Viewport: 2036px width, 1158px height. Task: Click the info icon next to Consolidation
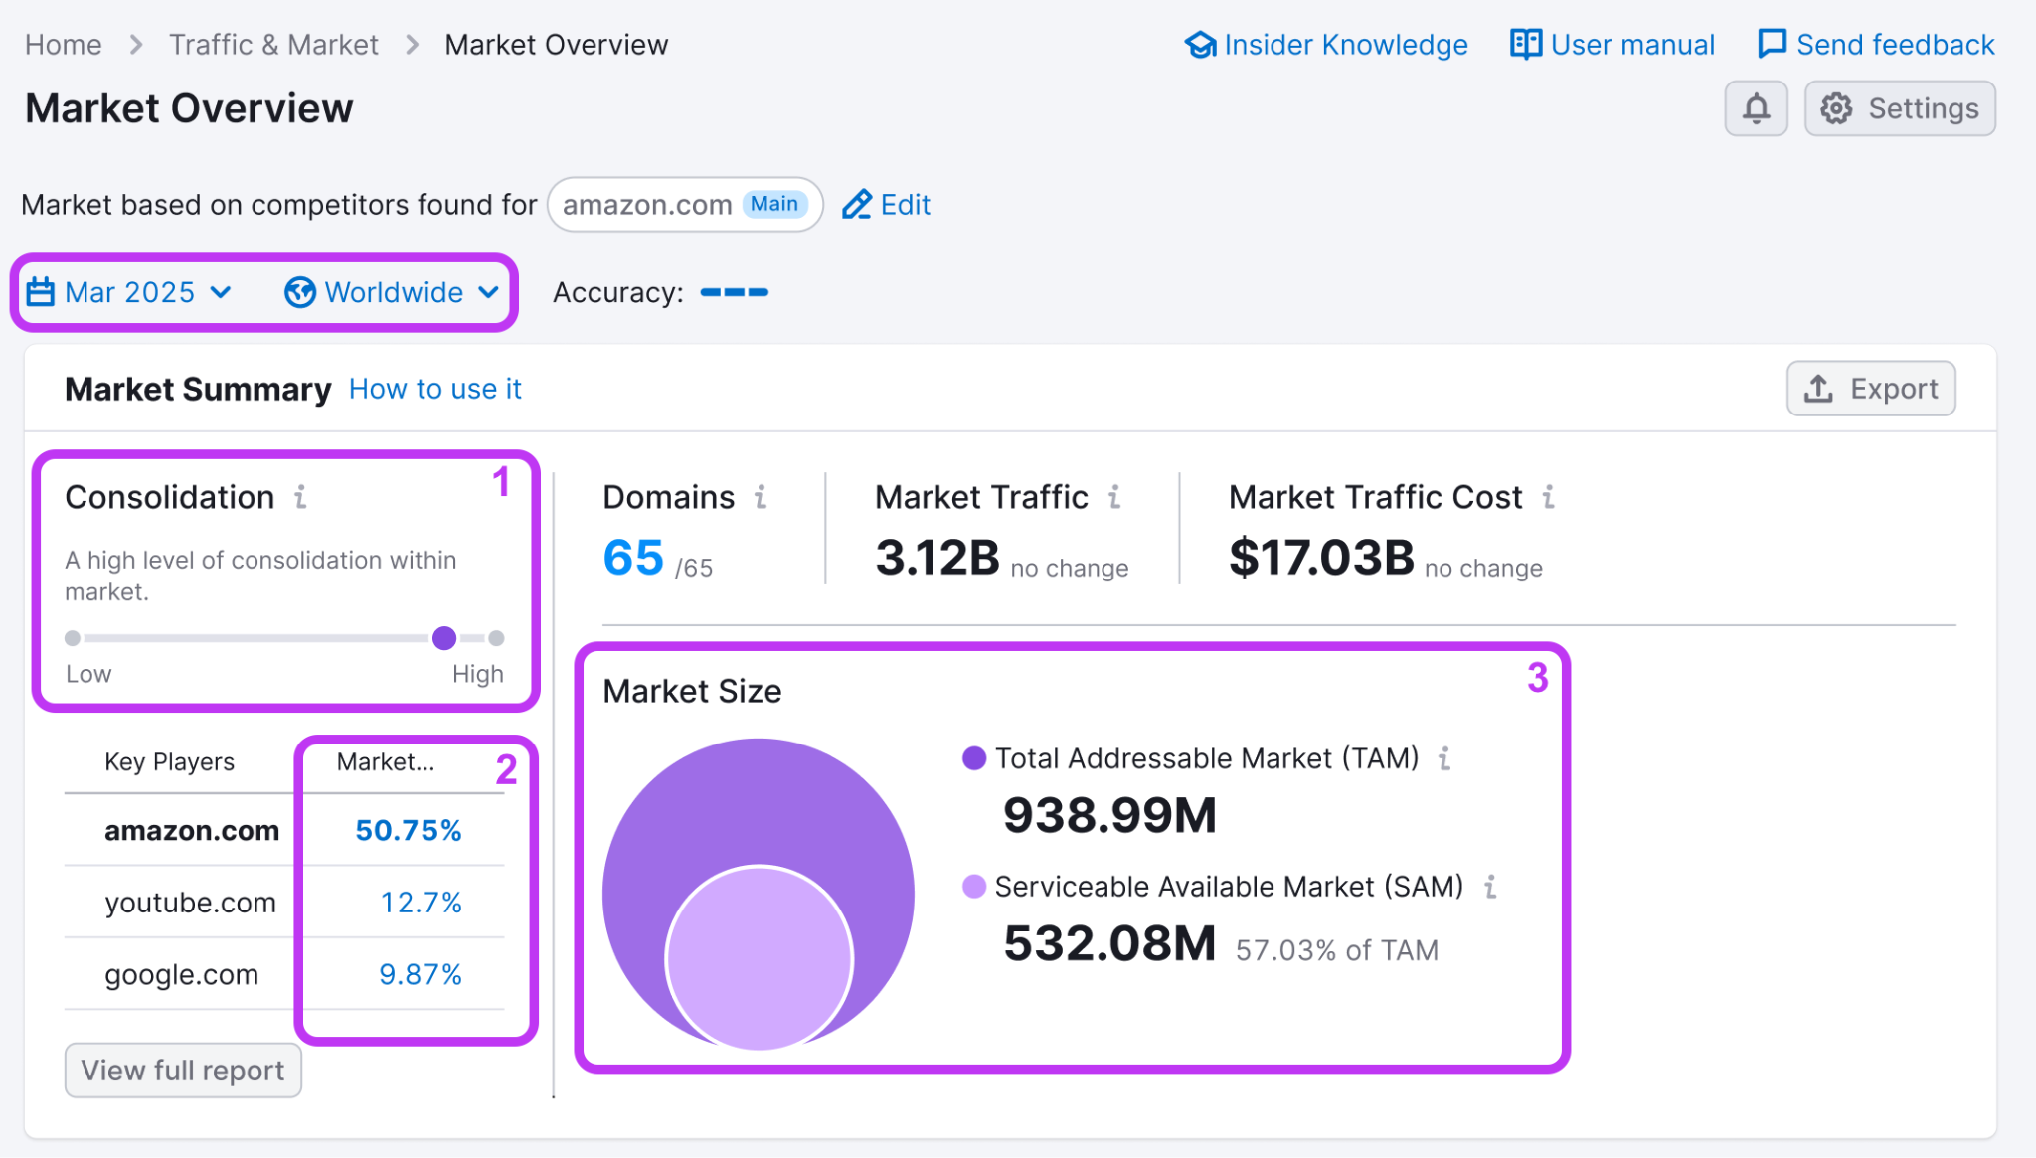click(301, 498)
